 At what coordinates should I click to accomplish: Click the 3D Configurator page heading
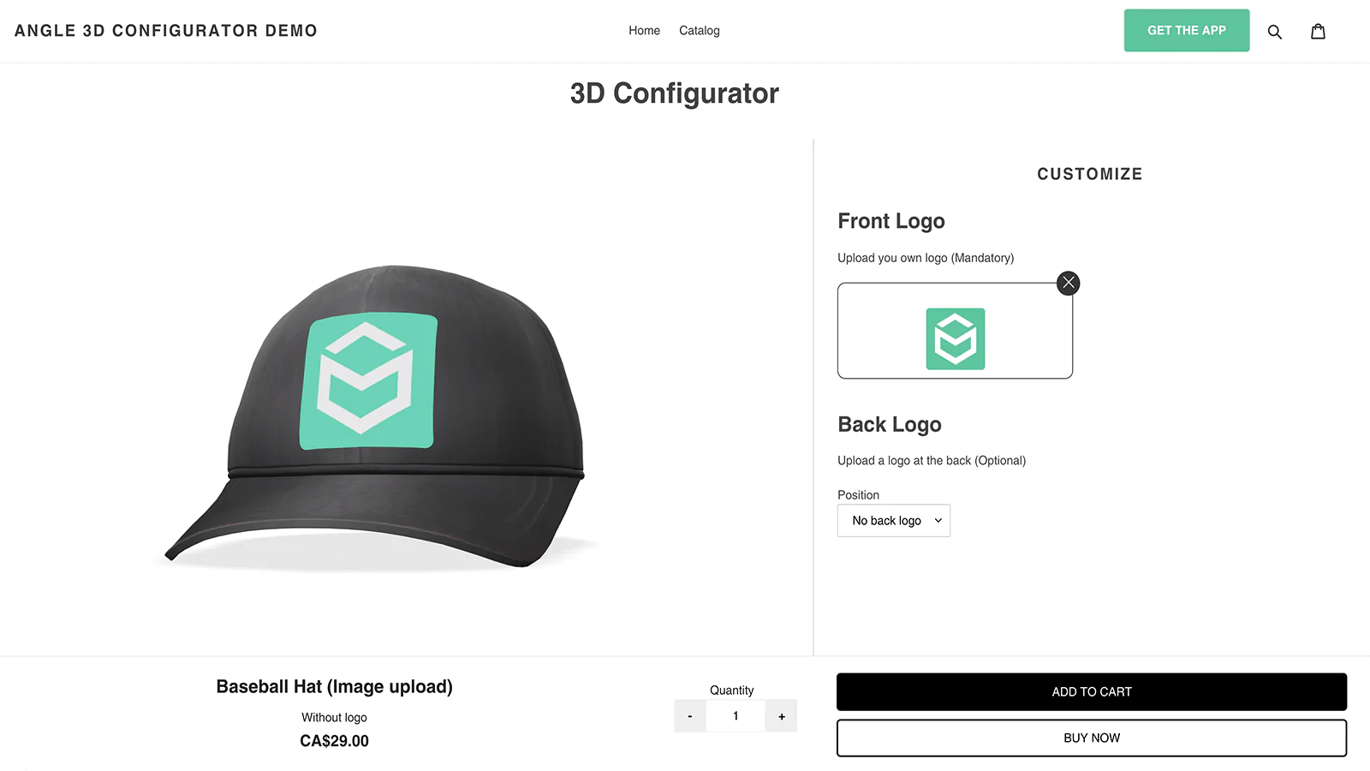tap(675, 93)
